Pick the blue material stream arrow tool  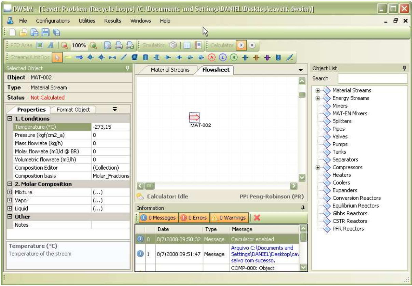[79, 57]
